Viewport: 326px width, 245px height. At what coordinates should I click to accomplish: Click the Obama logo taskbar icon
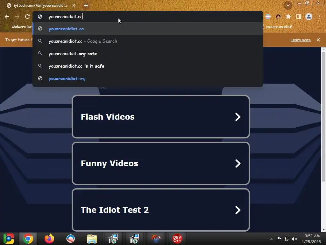pyautogui.click(x=71, y=239)
